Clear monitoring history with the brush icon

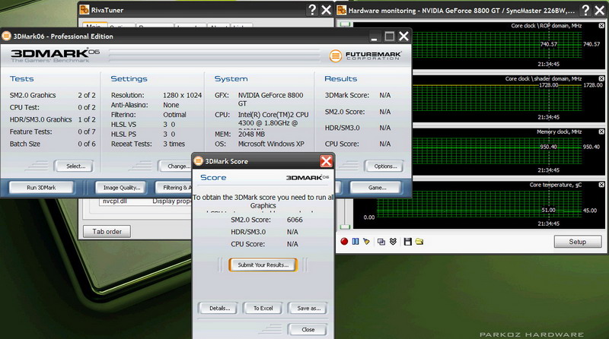(366, 241)
